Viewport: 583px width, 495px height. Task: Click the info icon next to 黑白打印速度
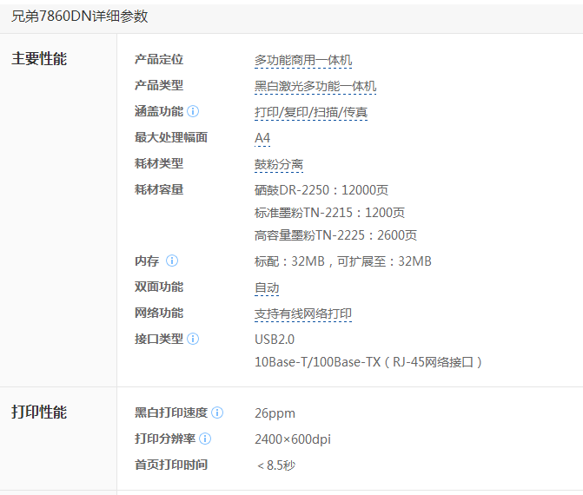[x=217, y=412]
